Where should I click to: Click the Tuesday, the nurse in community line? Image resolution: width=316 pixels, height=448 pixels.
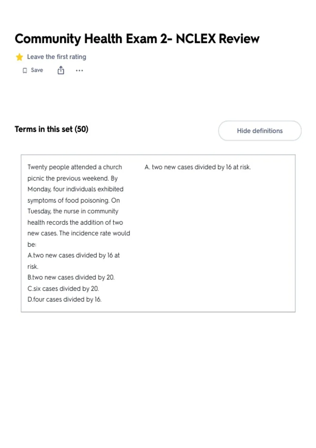pos(73,211)
